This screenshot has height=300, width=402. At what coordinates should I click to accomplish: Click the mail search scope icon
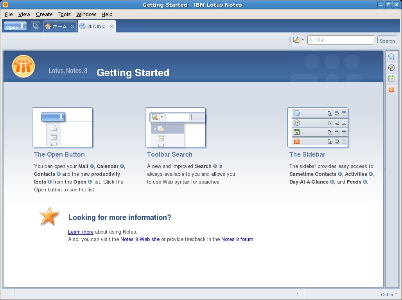coord(296,40)
